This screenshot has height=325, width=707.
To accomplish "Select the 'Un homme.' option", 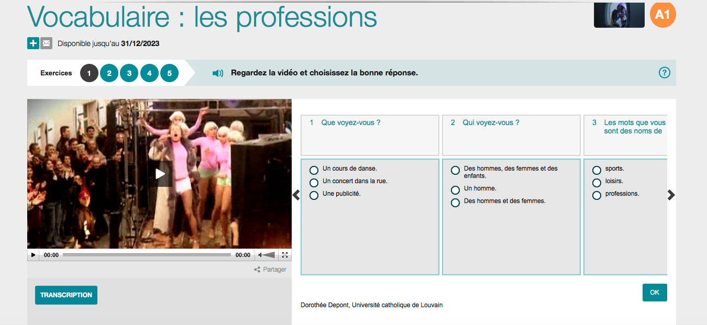I will (455, 190).
